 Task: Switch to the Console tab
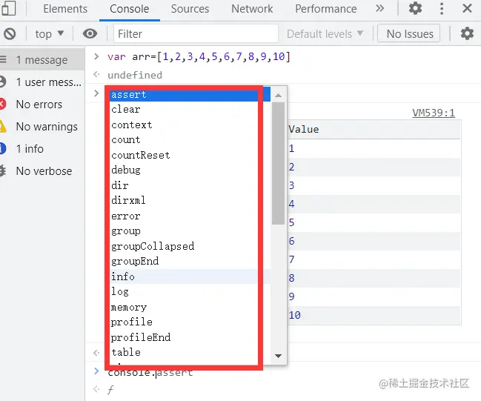click(129, 9)
